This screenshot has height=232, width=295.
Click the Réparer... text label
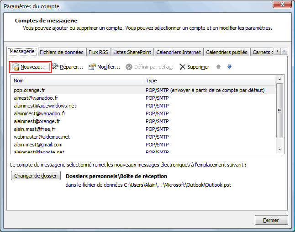pos(72,67)
